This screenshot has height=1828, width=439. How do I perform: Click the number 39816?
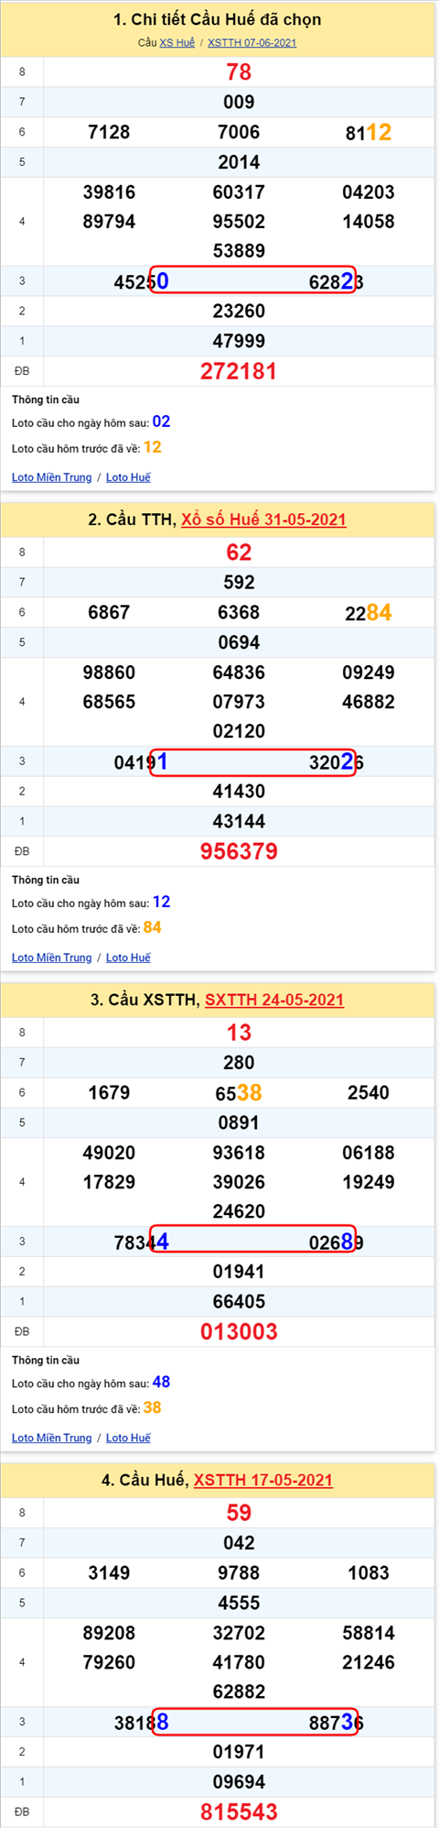point(109,192)
